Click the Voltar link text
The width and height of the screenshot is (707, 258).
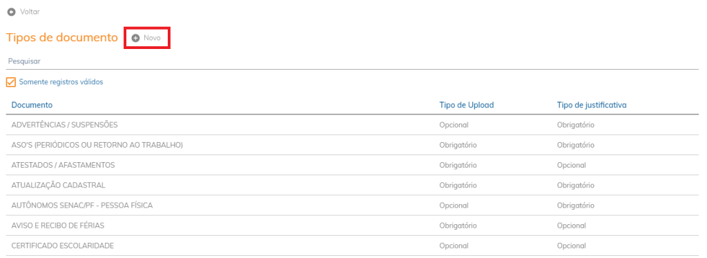pos(30,12)
